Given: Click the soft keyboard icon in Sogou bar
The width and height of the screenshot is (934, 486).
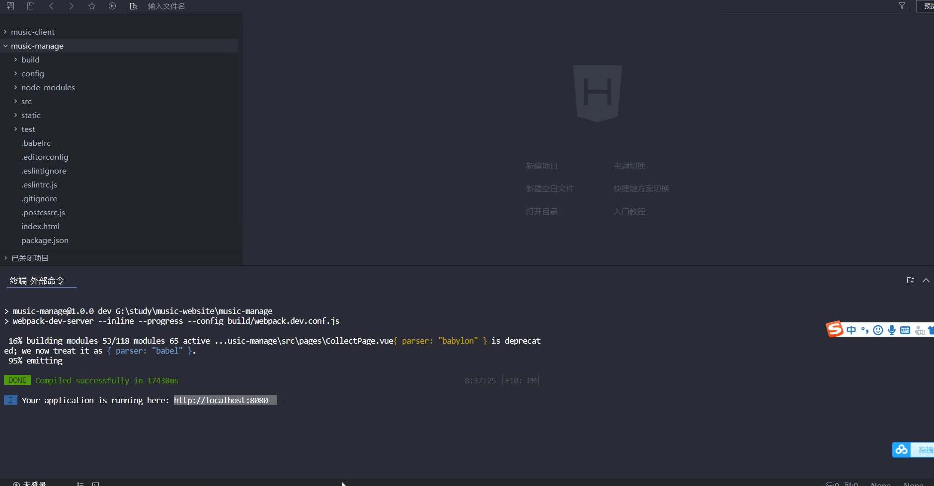Looking at the screenshot, I should point(905,330).
